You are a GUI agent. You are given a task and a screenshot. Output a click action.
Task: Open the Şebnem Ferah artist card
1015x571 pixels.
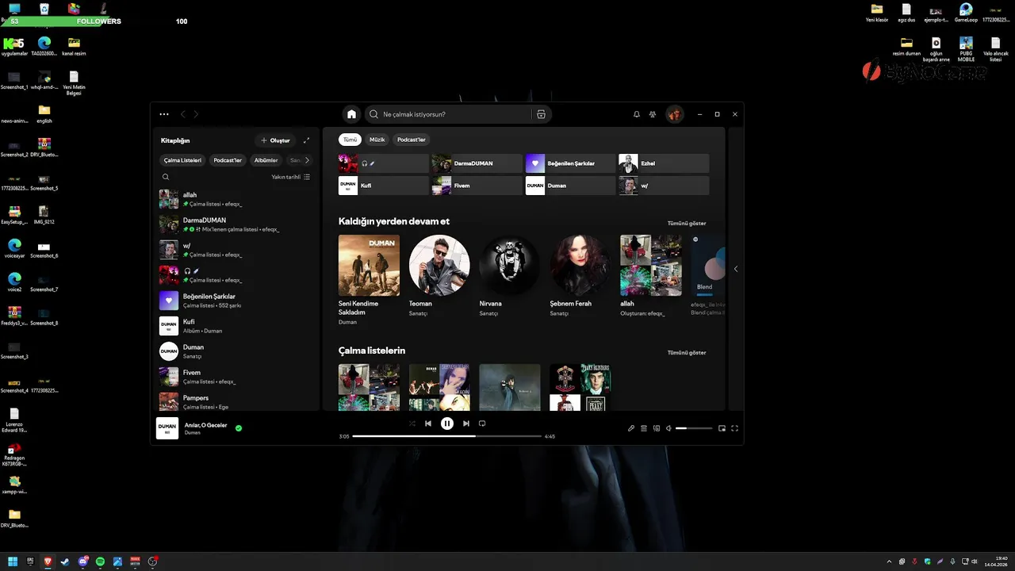(580, 276)
